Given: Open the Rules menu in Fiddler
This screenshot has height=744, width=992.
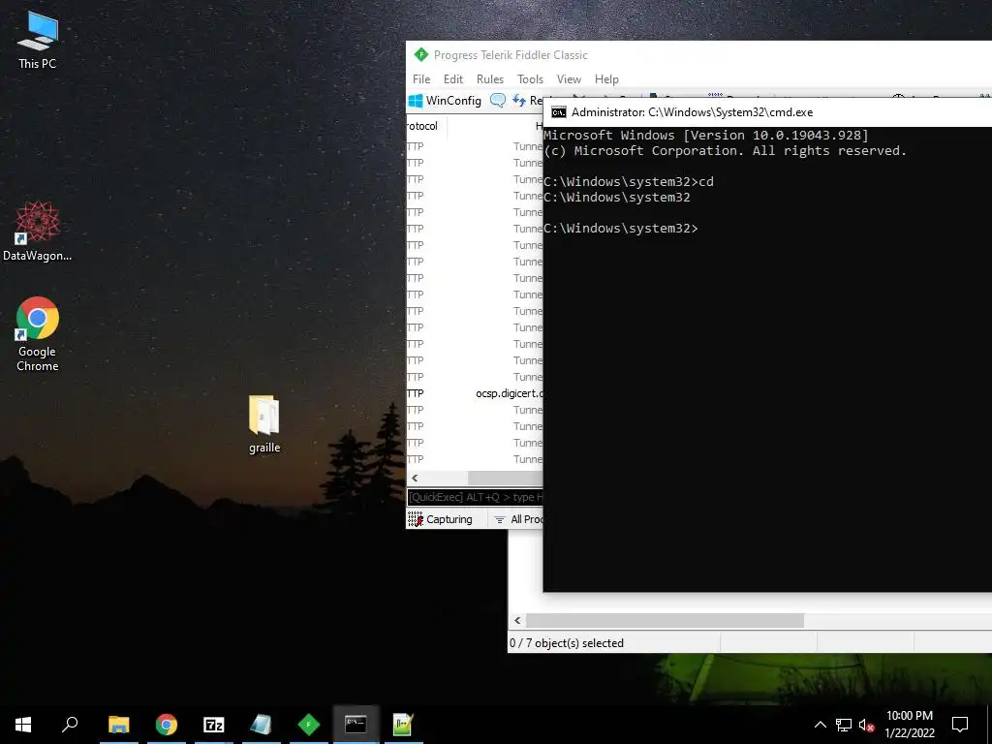Looking at the screenshot, I should click(490, 79).
